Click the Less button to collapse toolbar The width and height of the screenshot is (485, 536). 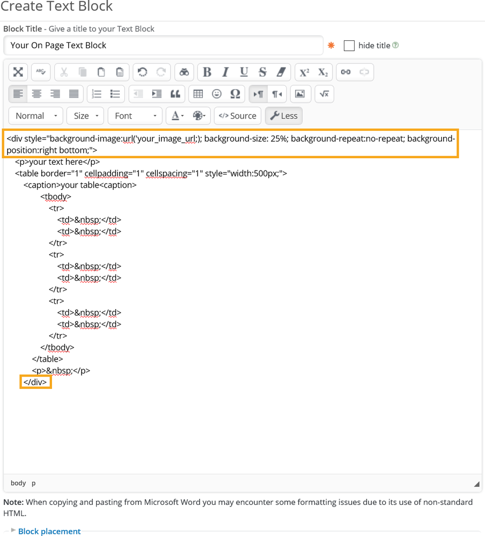(x=283, y=116)
